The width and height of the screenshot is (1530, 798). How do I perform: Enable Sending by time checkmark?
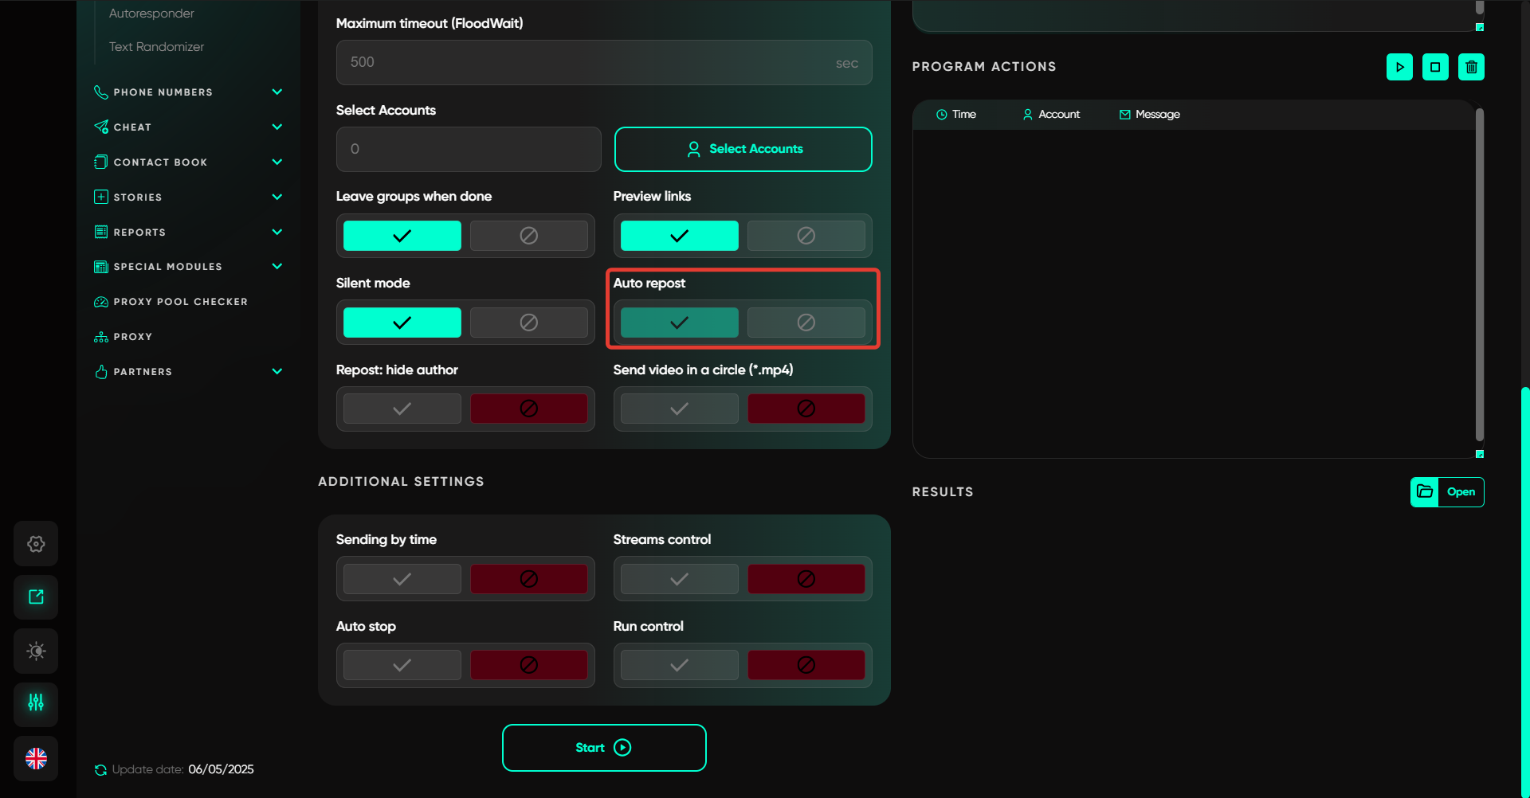point(402,579)
